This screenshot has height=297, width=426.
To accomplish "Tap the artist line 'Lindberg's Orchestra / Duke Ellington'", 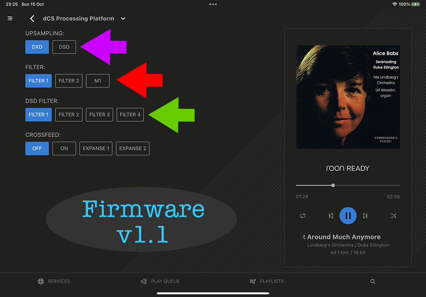I will (x=348, y=245).
